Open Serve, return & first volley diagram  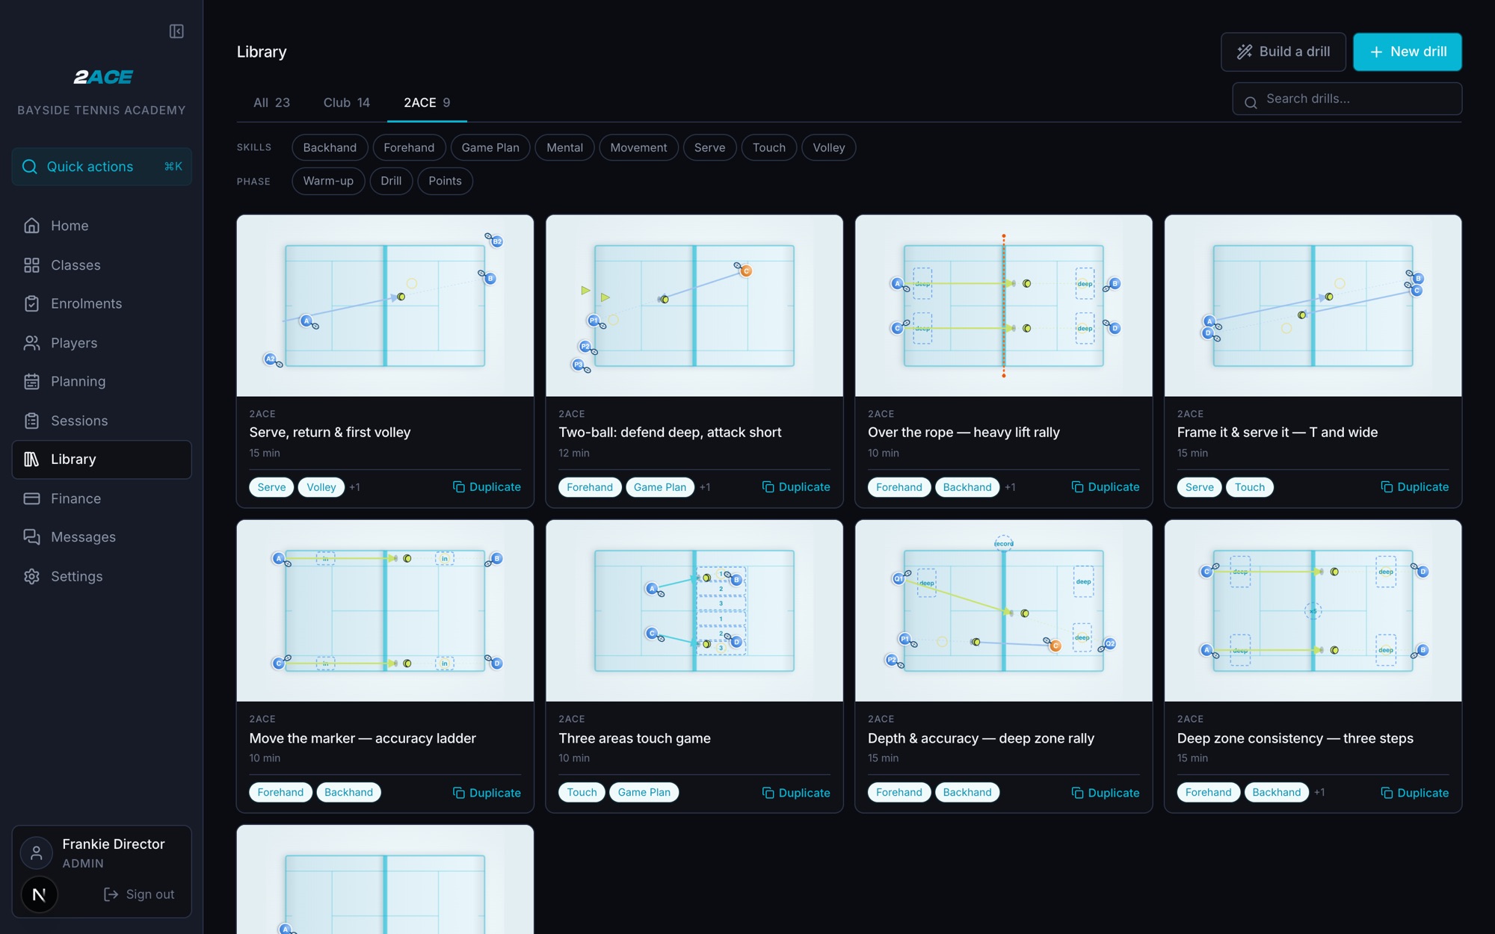click(385, 306)
